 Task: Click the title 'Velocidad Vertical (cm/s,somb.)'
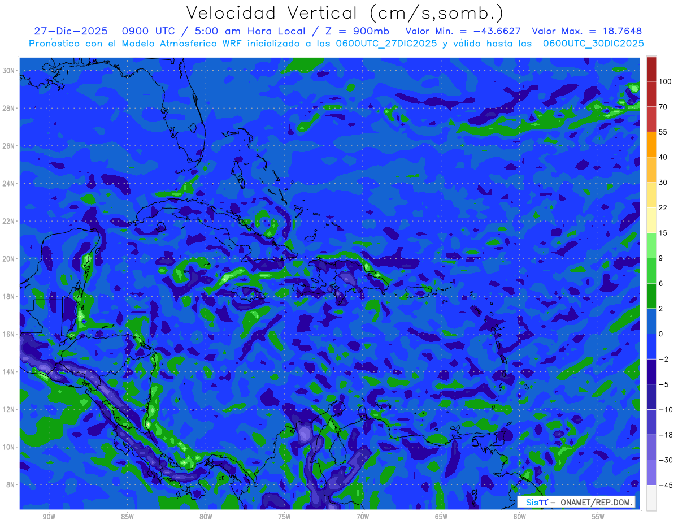pos(345,13)
